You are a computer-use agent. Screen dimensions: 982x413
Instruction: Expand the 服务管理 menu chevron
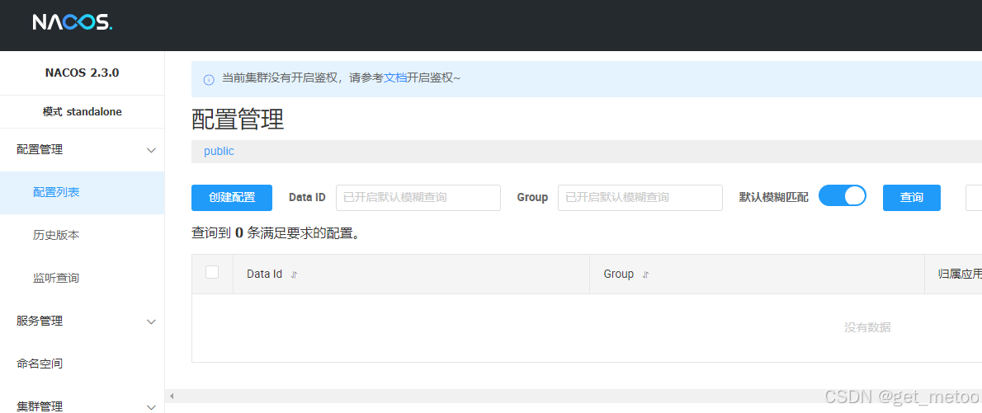point(151,321)
